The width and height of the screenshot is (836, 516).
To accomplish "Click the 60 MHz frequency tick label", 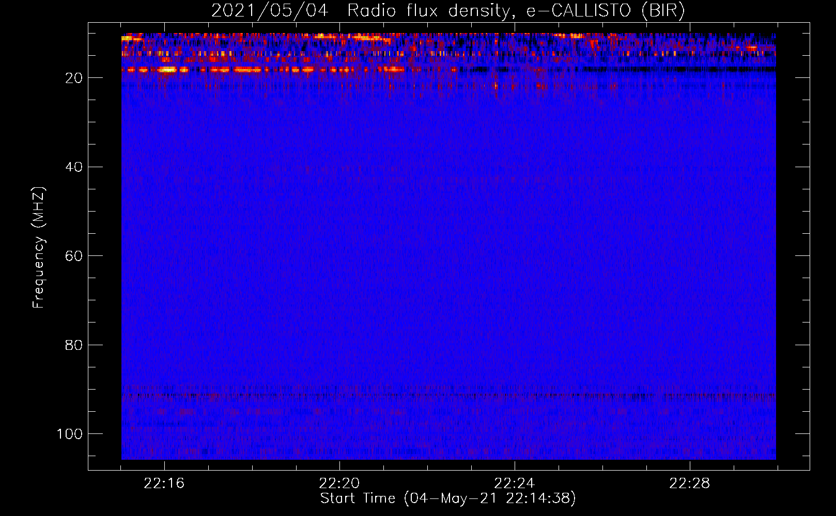I will click(74, 256).
